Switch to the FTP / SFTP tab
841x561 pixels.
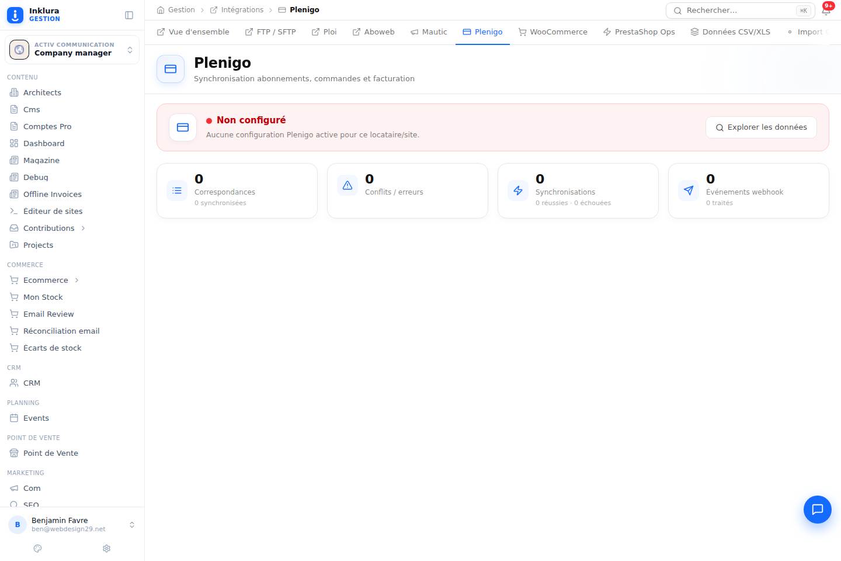coord(270,32)
